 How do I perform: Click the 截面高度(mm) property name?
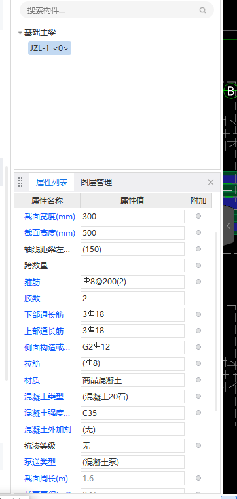(50, 233)
